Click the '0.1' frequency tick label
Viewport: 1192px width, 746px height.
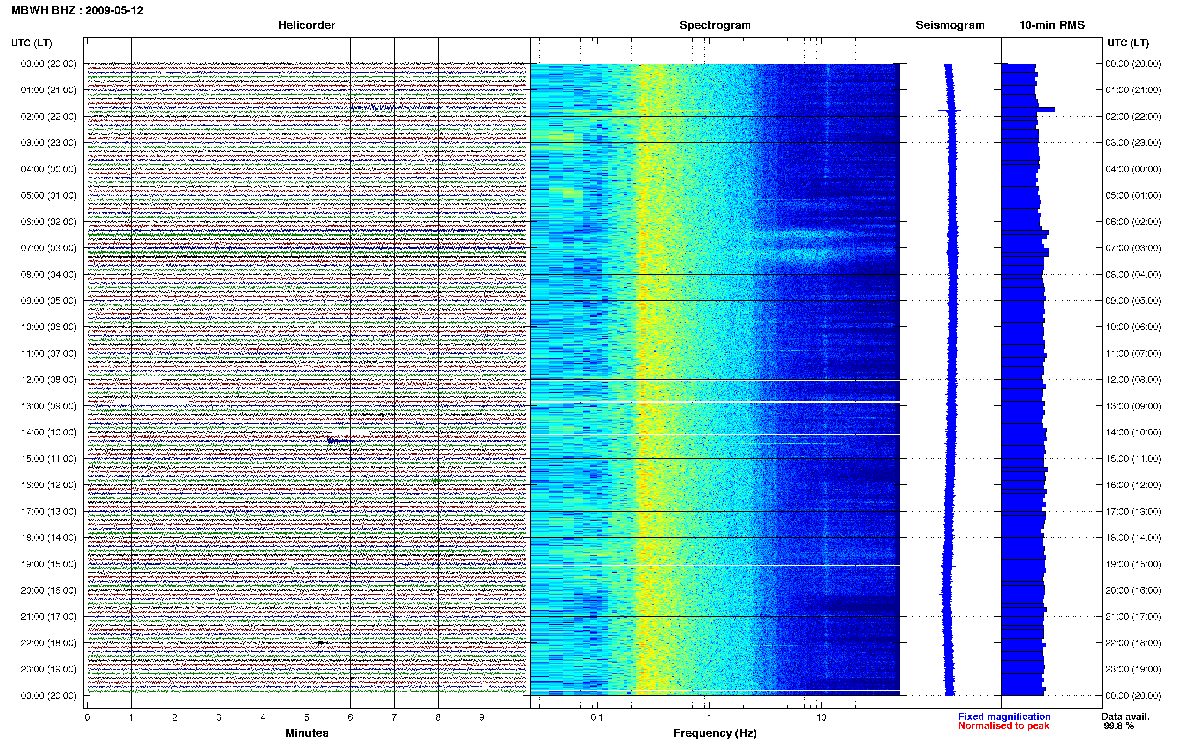coord(597,717)
